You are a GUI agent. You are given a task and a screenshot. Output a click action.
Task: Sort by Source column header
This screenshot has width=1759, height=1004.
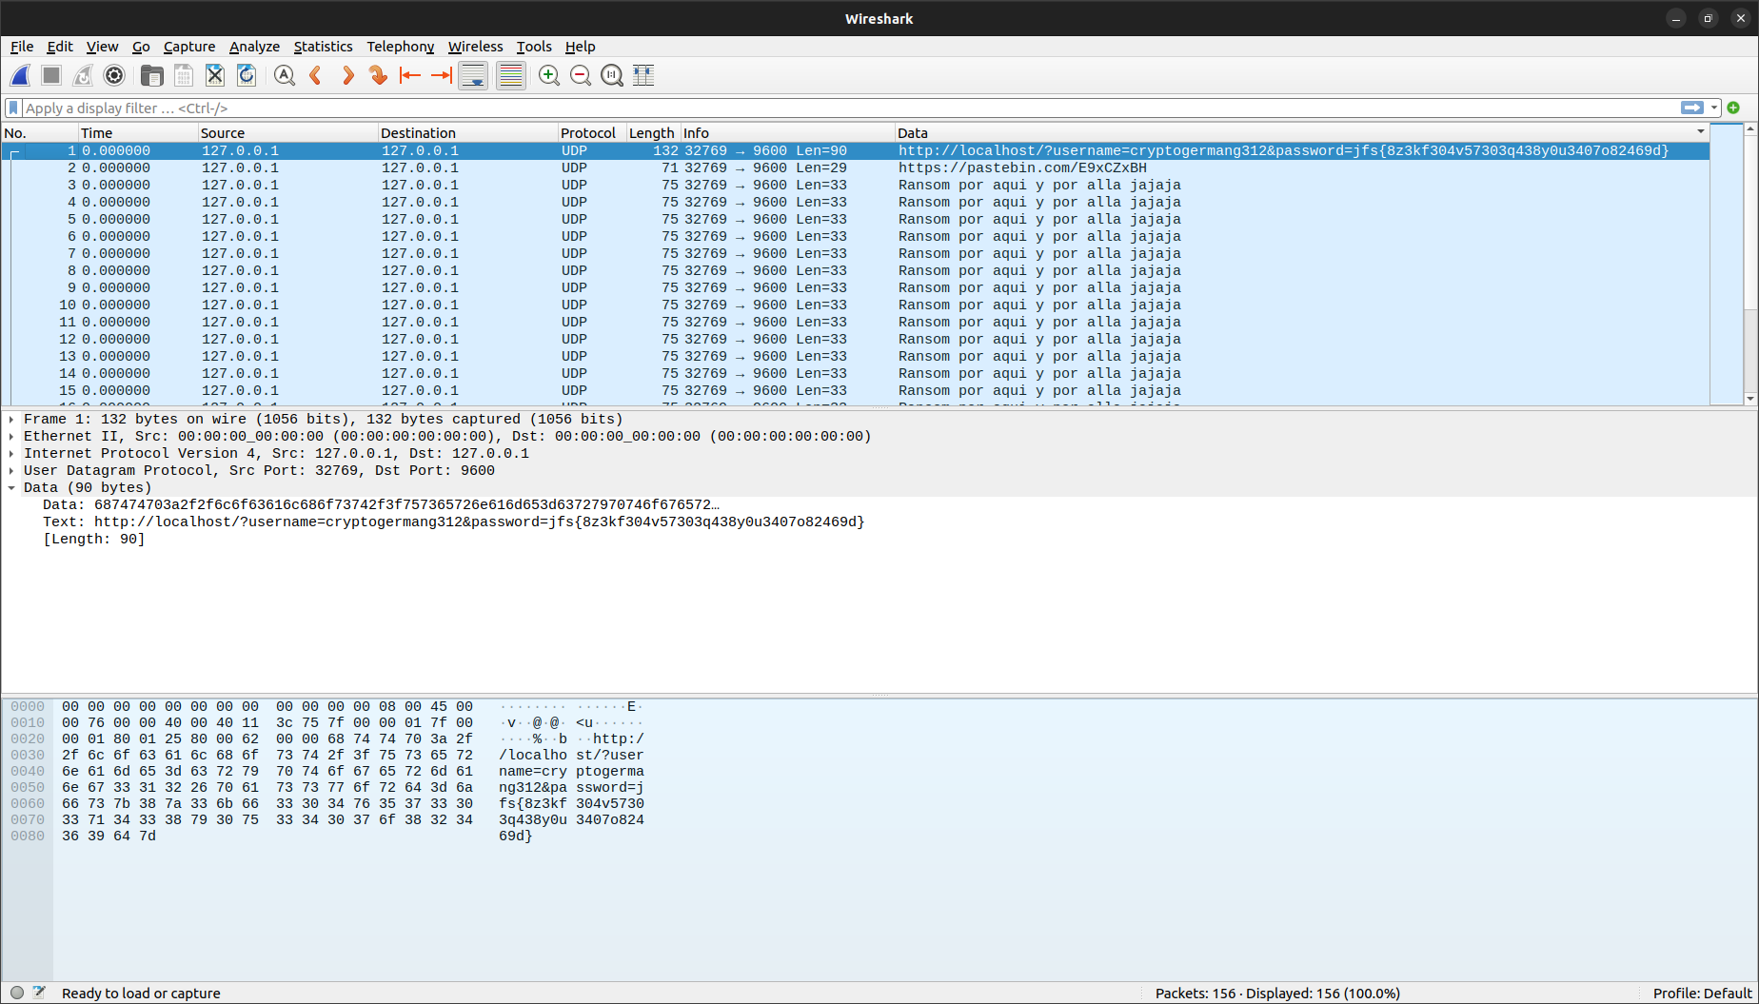point(287,133)
